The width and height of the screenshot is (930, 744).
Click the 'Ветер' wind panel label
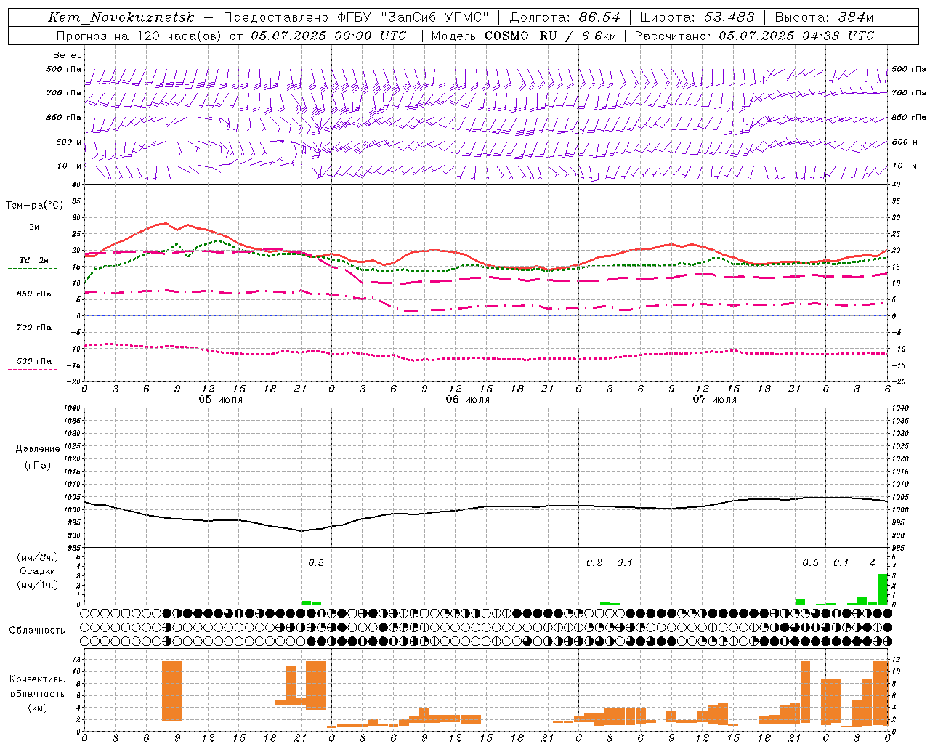click(68, 55)
